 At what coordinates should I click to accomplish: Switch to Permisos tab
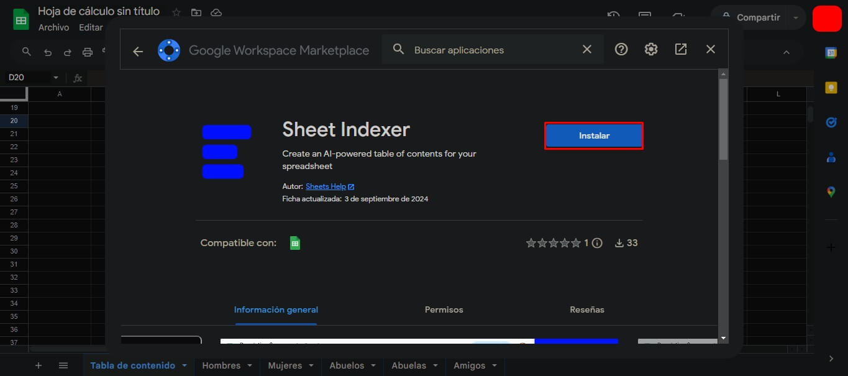pos(444,310)
